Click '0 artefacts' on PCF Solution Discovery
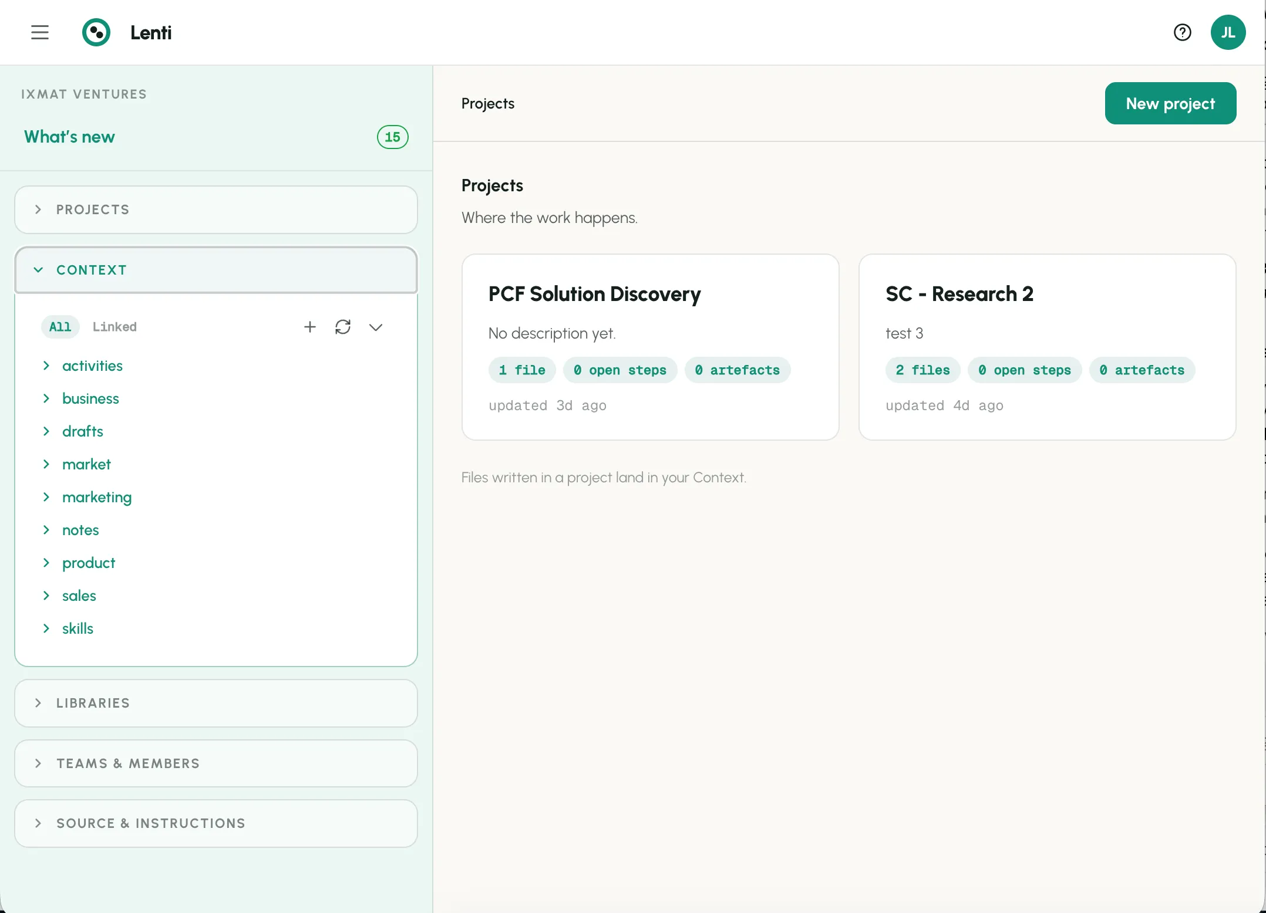Viewport: 1266px width, 913px height. click(738, 370)
